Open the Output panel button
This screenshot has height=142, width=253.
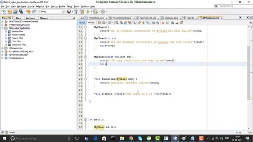pyautogui.click(x=10, y=133)
